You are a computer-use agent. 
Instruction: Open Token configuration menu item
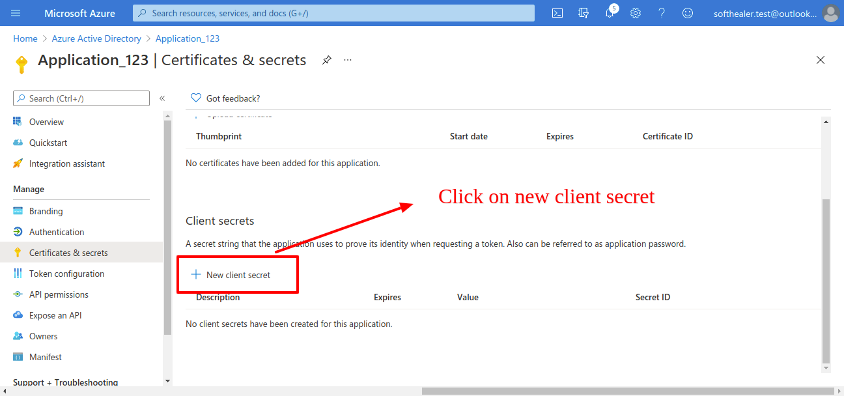66,274
